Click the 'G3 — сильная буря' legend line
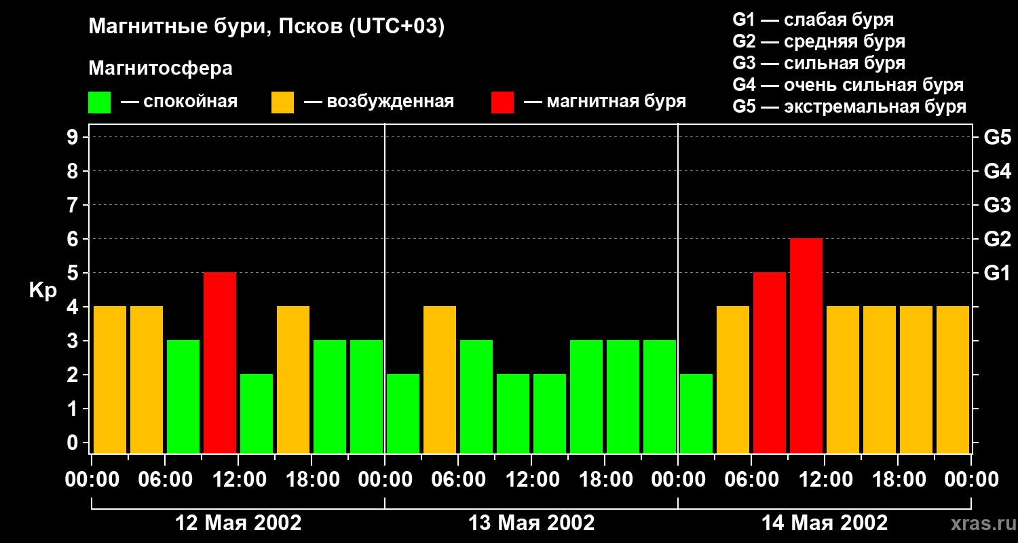 818,63
